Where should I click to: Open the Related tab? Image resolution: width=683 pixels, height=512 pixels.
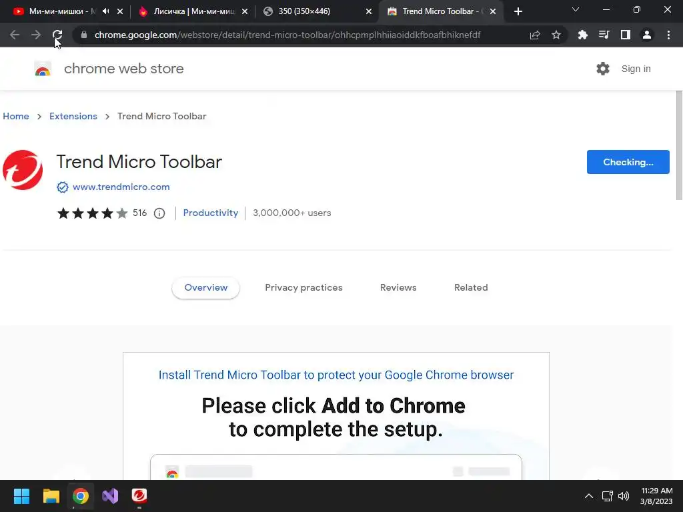(471, 288)
